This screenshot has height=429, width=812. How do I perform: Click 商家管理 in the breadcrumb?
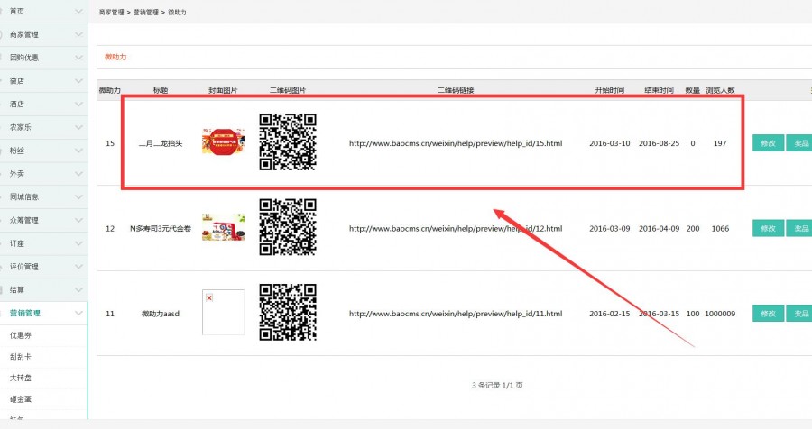tap(111, 12)
